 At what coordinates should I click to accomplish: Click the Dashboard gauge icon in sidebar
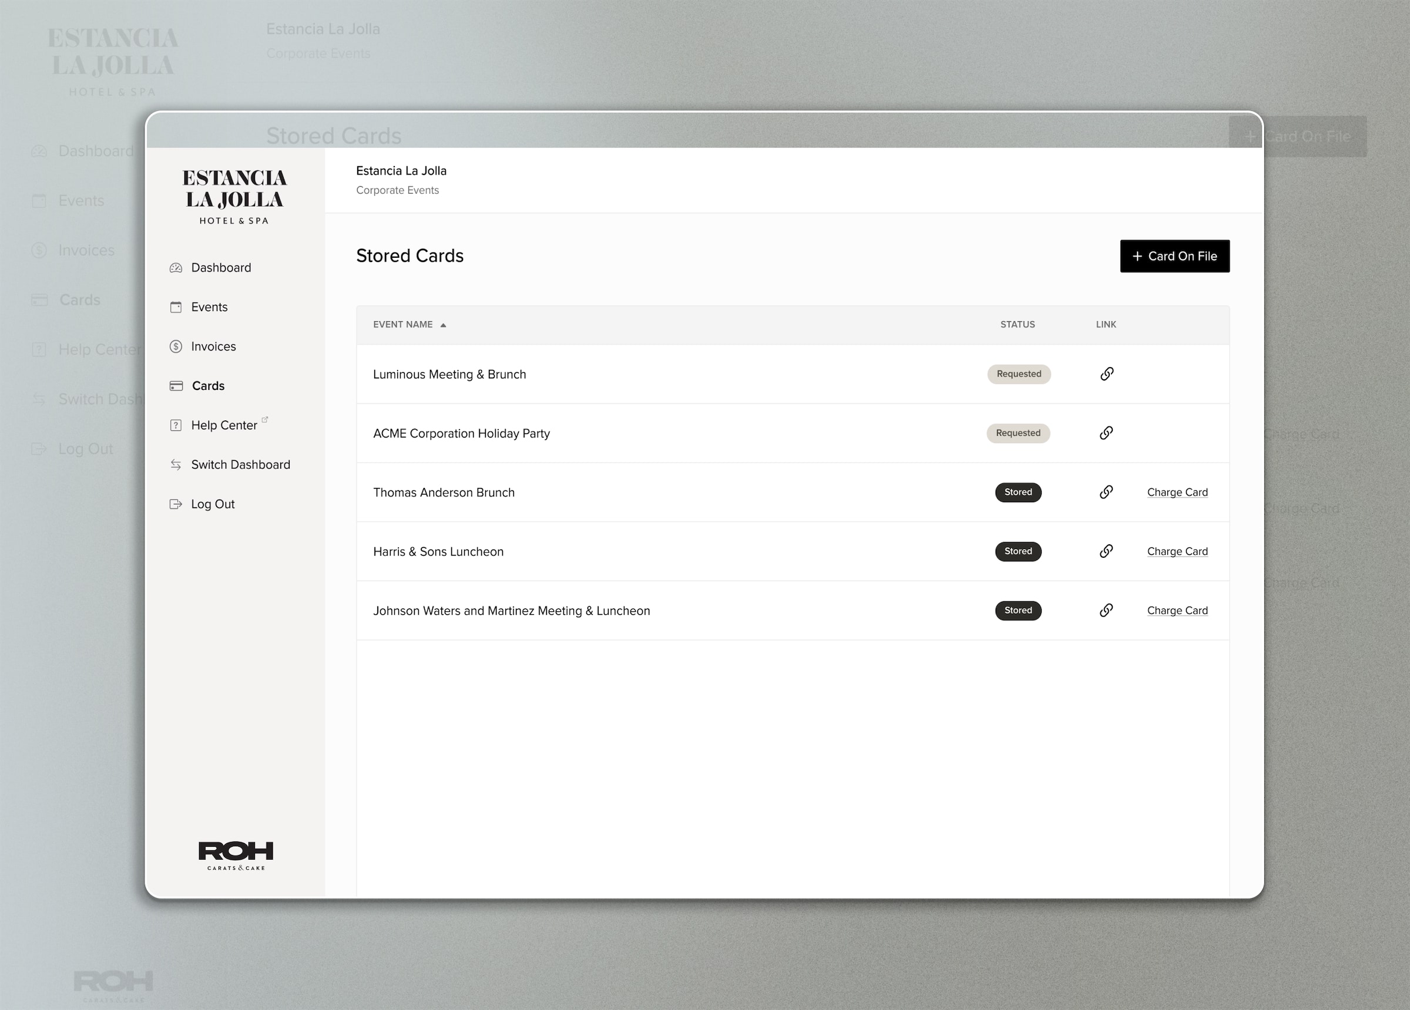coord(176,268)
